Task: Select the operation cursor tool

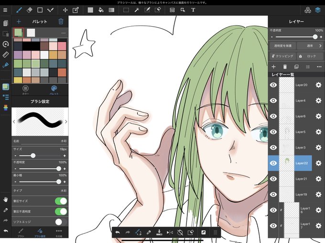Action: pyautogui.click(x=183, y=10)
